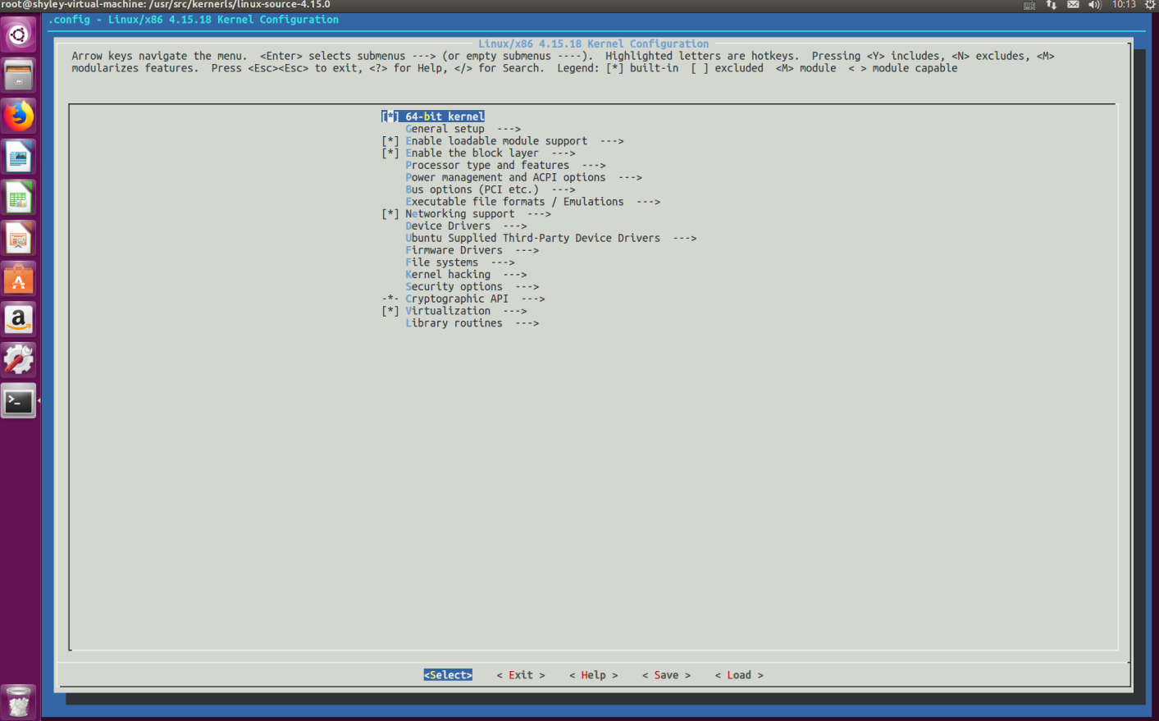The height and width of the screenshot is (721, 1159).
Task: Open the network indicator menu
Action: 1051,5
